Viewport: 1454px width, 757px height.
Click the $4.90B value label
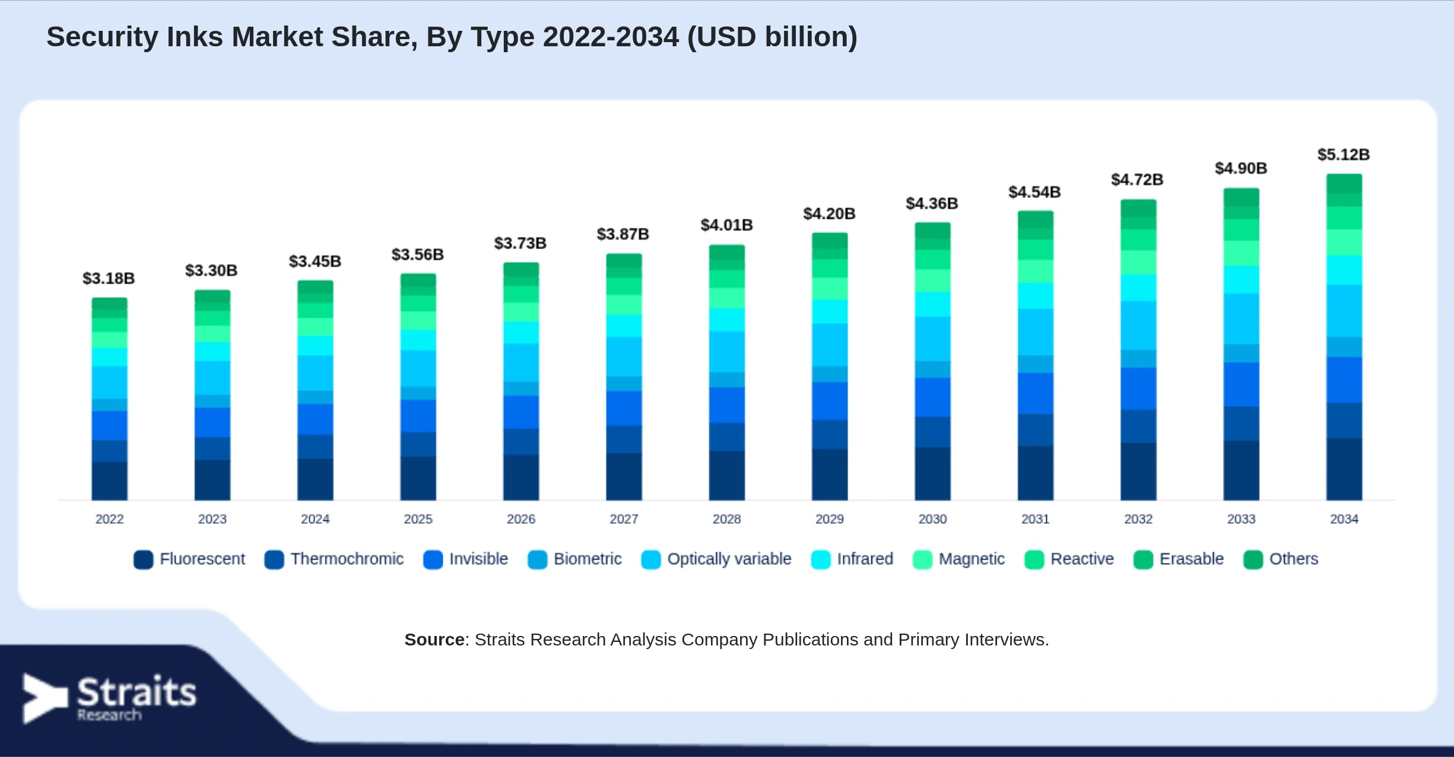(x=1242, y=168)
